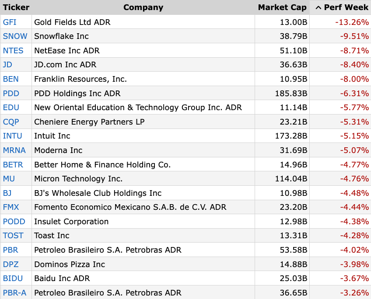This screenshot has width=371, height=299.
Task: Open the MRNA ticker link
Action: (14, 150)
